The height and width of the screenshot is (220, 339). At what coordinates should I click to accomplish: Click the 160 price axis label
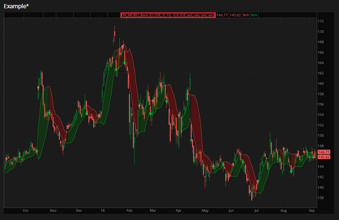320,84
